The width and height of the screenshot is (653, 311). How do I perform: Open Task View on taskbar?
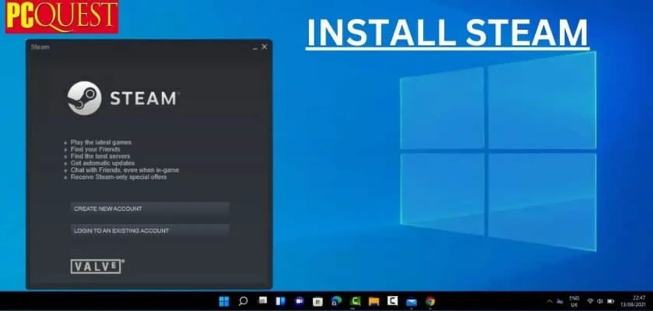click(x=263, y=300)
